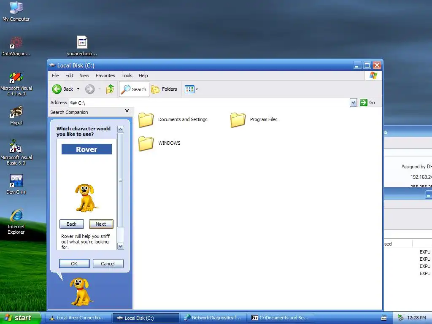The width and height of the screenshot is (432, 324).
Task: Click the 12:28 PM taskbar clock
Action: click(x=416, y=318)
